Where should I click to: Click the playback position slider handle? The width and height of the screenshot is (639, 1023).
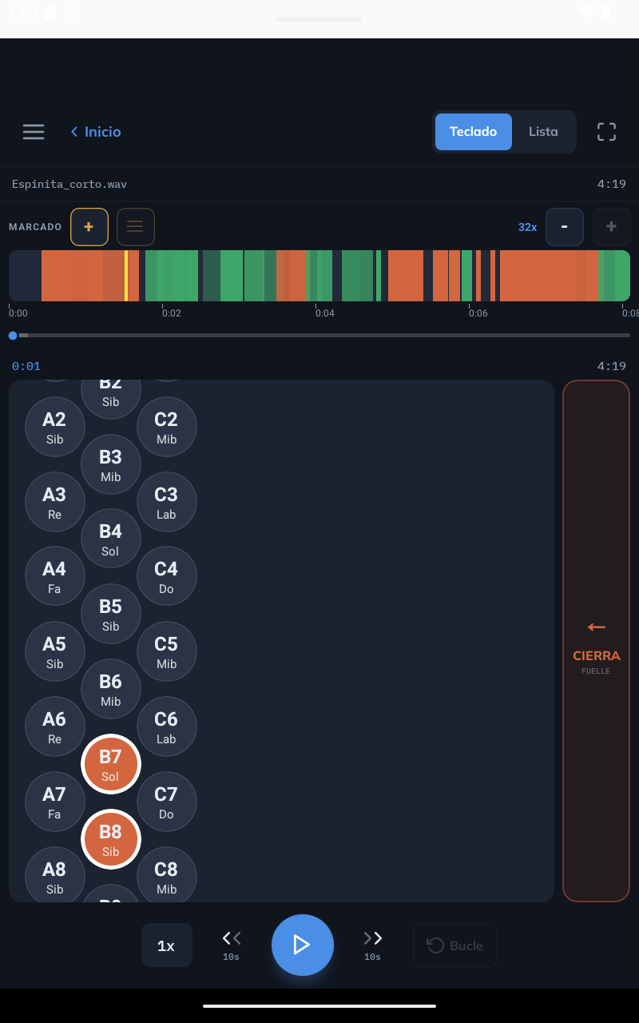tap(13, 336)
